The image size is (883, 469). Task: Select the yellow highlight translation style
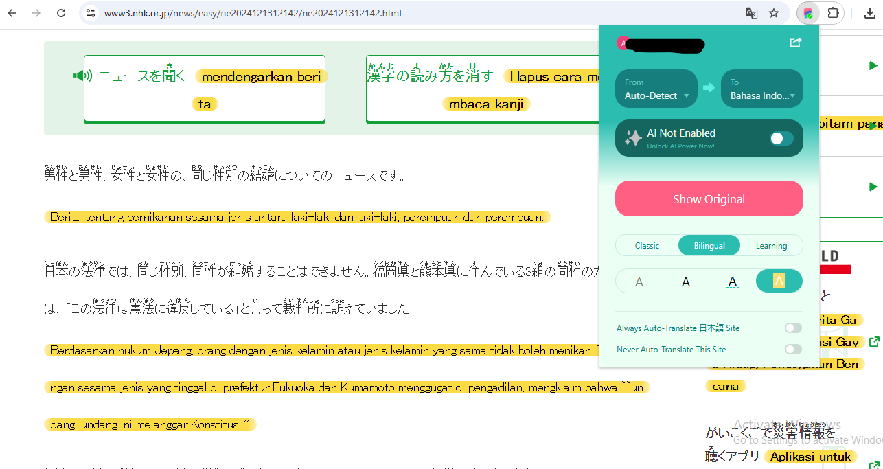(779, 282)
